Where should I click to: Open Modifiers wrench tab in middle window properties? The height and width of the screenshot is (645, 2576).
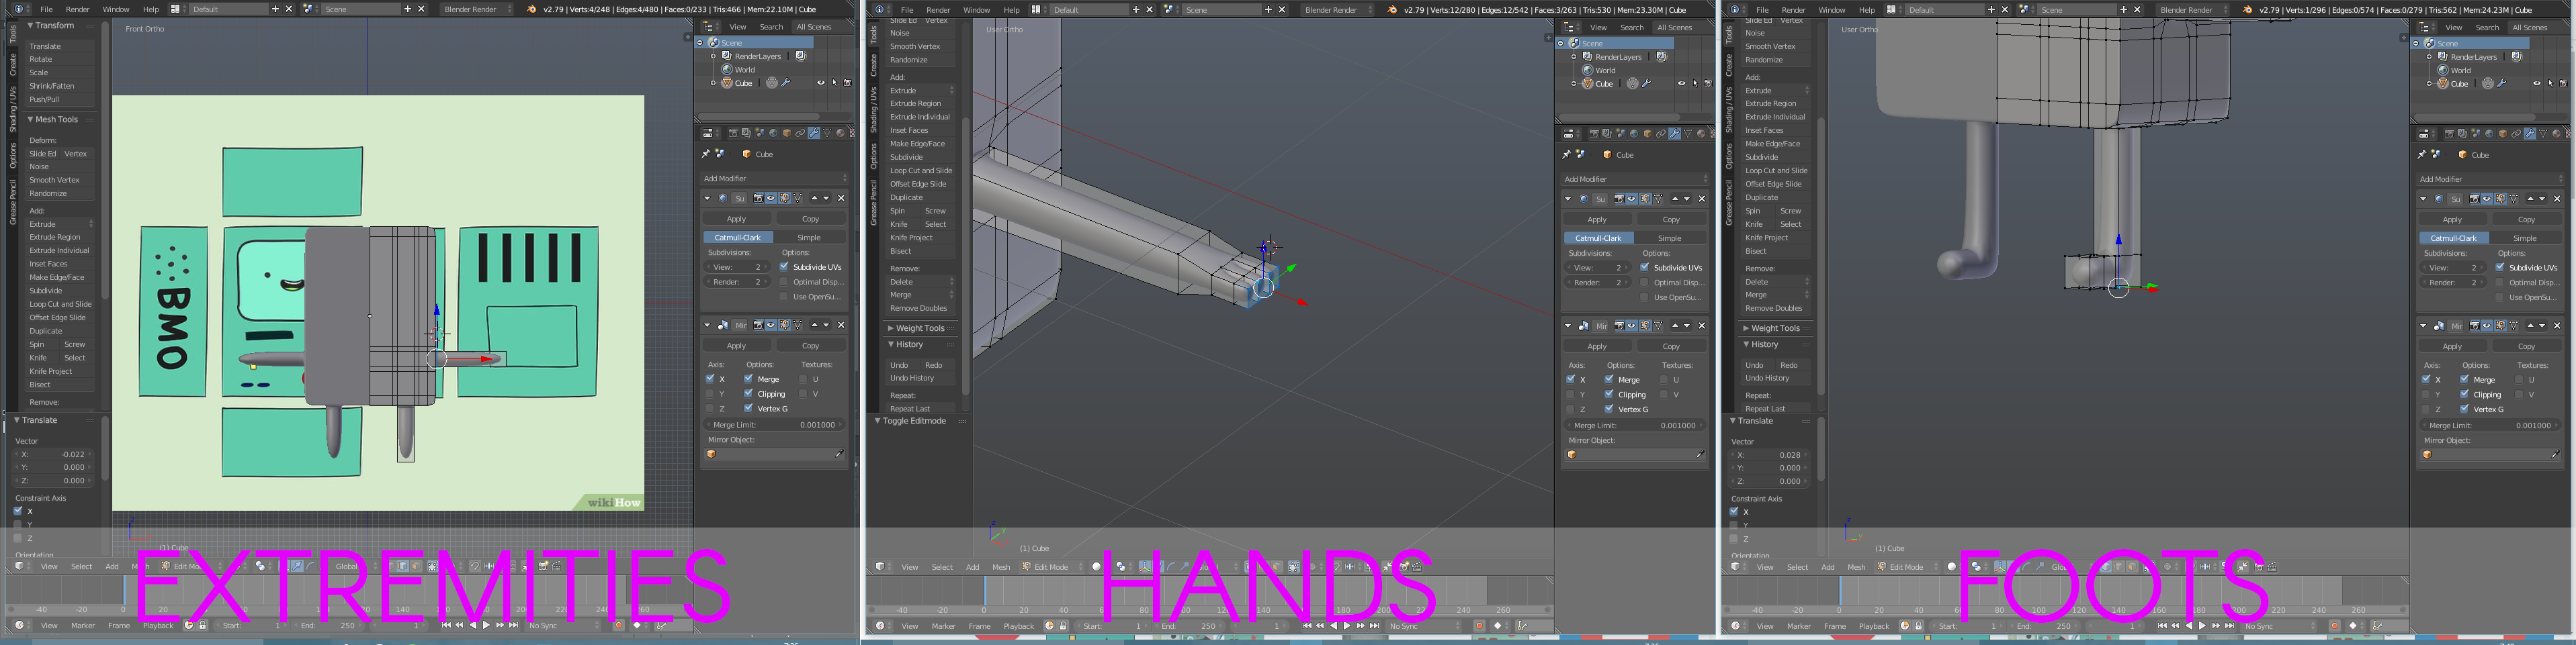(x=1674, y=133)
